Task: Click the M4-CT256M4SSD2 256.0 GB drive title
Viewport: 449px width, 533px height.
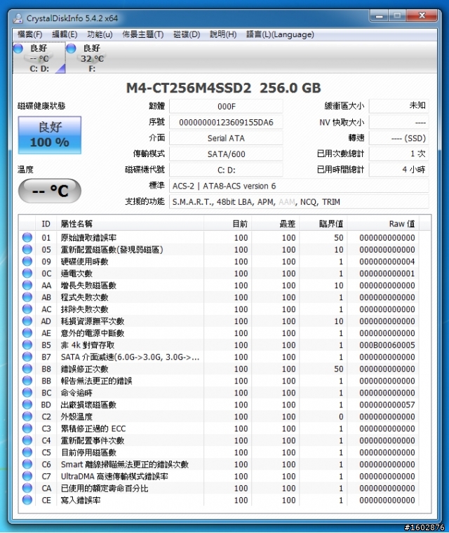Action: pos(224,88)
